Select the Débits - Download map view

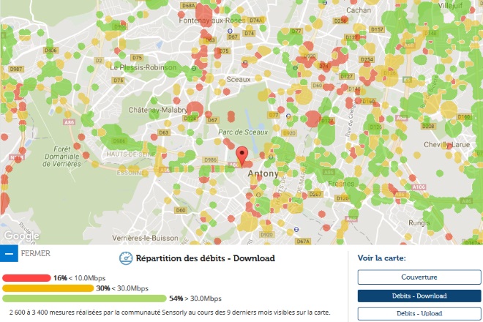click(419, 296)
